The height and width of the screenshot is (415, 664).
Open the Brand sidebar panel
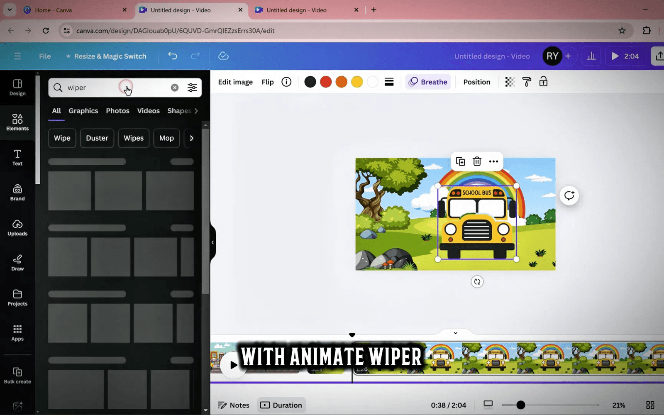coord(17,193)
